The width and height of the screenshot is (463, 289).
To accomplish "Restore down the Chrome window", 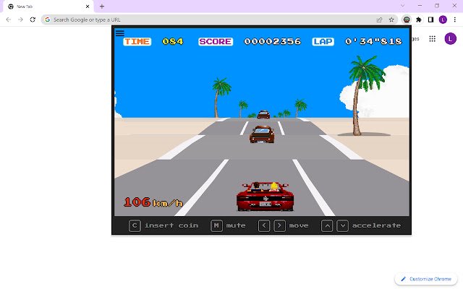I will 437,6.
